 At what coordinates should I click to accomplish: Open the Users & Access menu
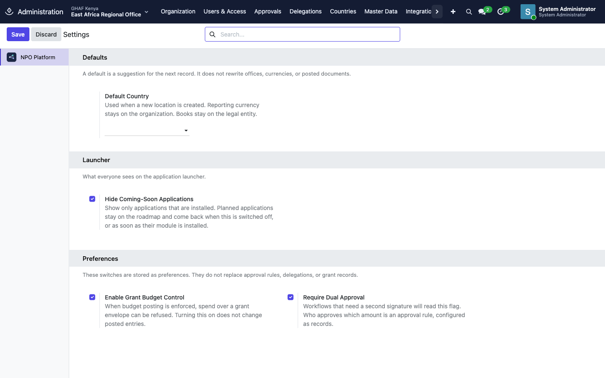225,12
